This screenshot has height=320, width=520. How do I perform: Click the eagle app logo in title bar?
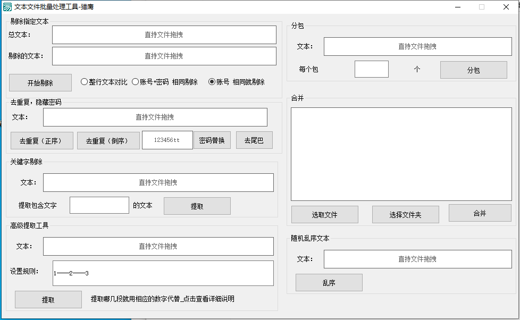pyautogui.click(x=6, y=7)
